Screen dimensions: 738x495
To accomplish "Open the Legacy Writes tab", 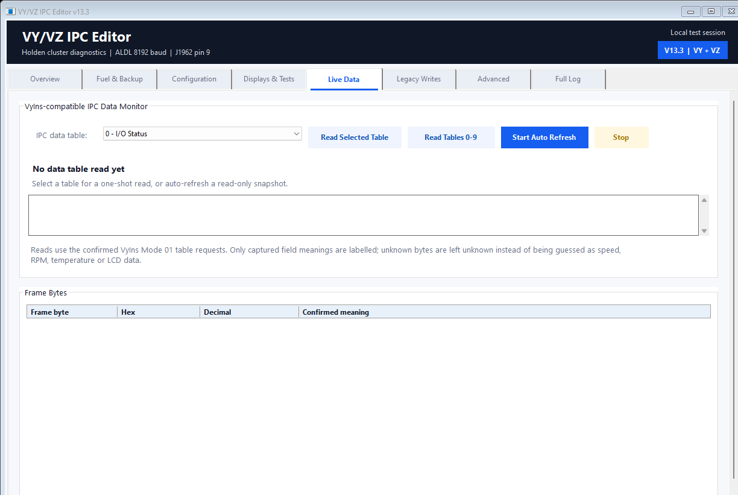I will point(418,79).
